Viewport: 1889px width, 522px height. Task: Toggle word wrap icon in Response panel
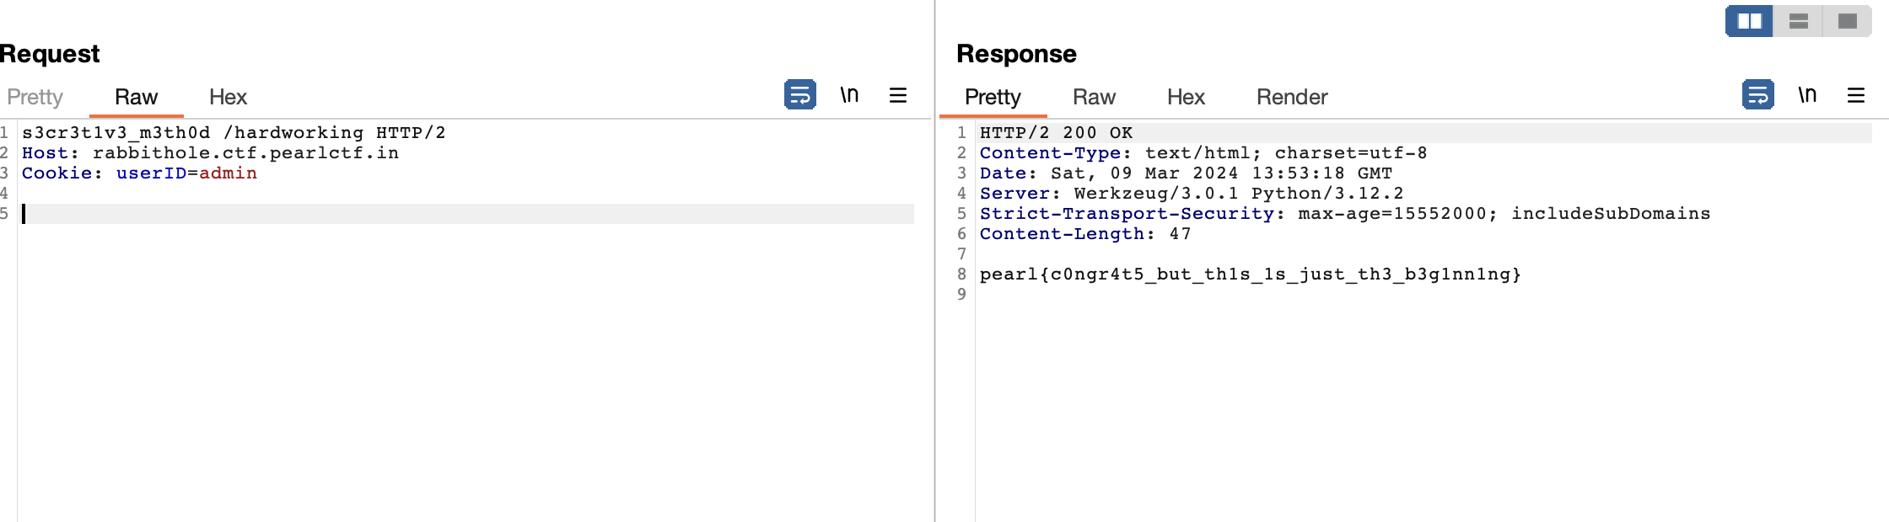(1757, 95)
